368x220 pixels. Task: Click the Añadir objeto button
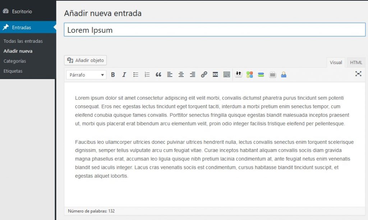[x=86, y=60]
